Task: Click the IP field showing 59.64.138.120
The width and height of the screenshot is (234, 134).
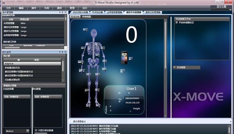Action: click(x=134, y=103)
